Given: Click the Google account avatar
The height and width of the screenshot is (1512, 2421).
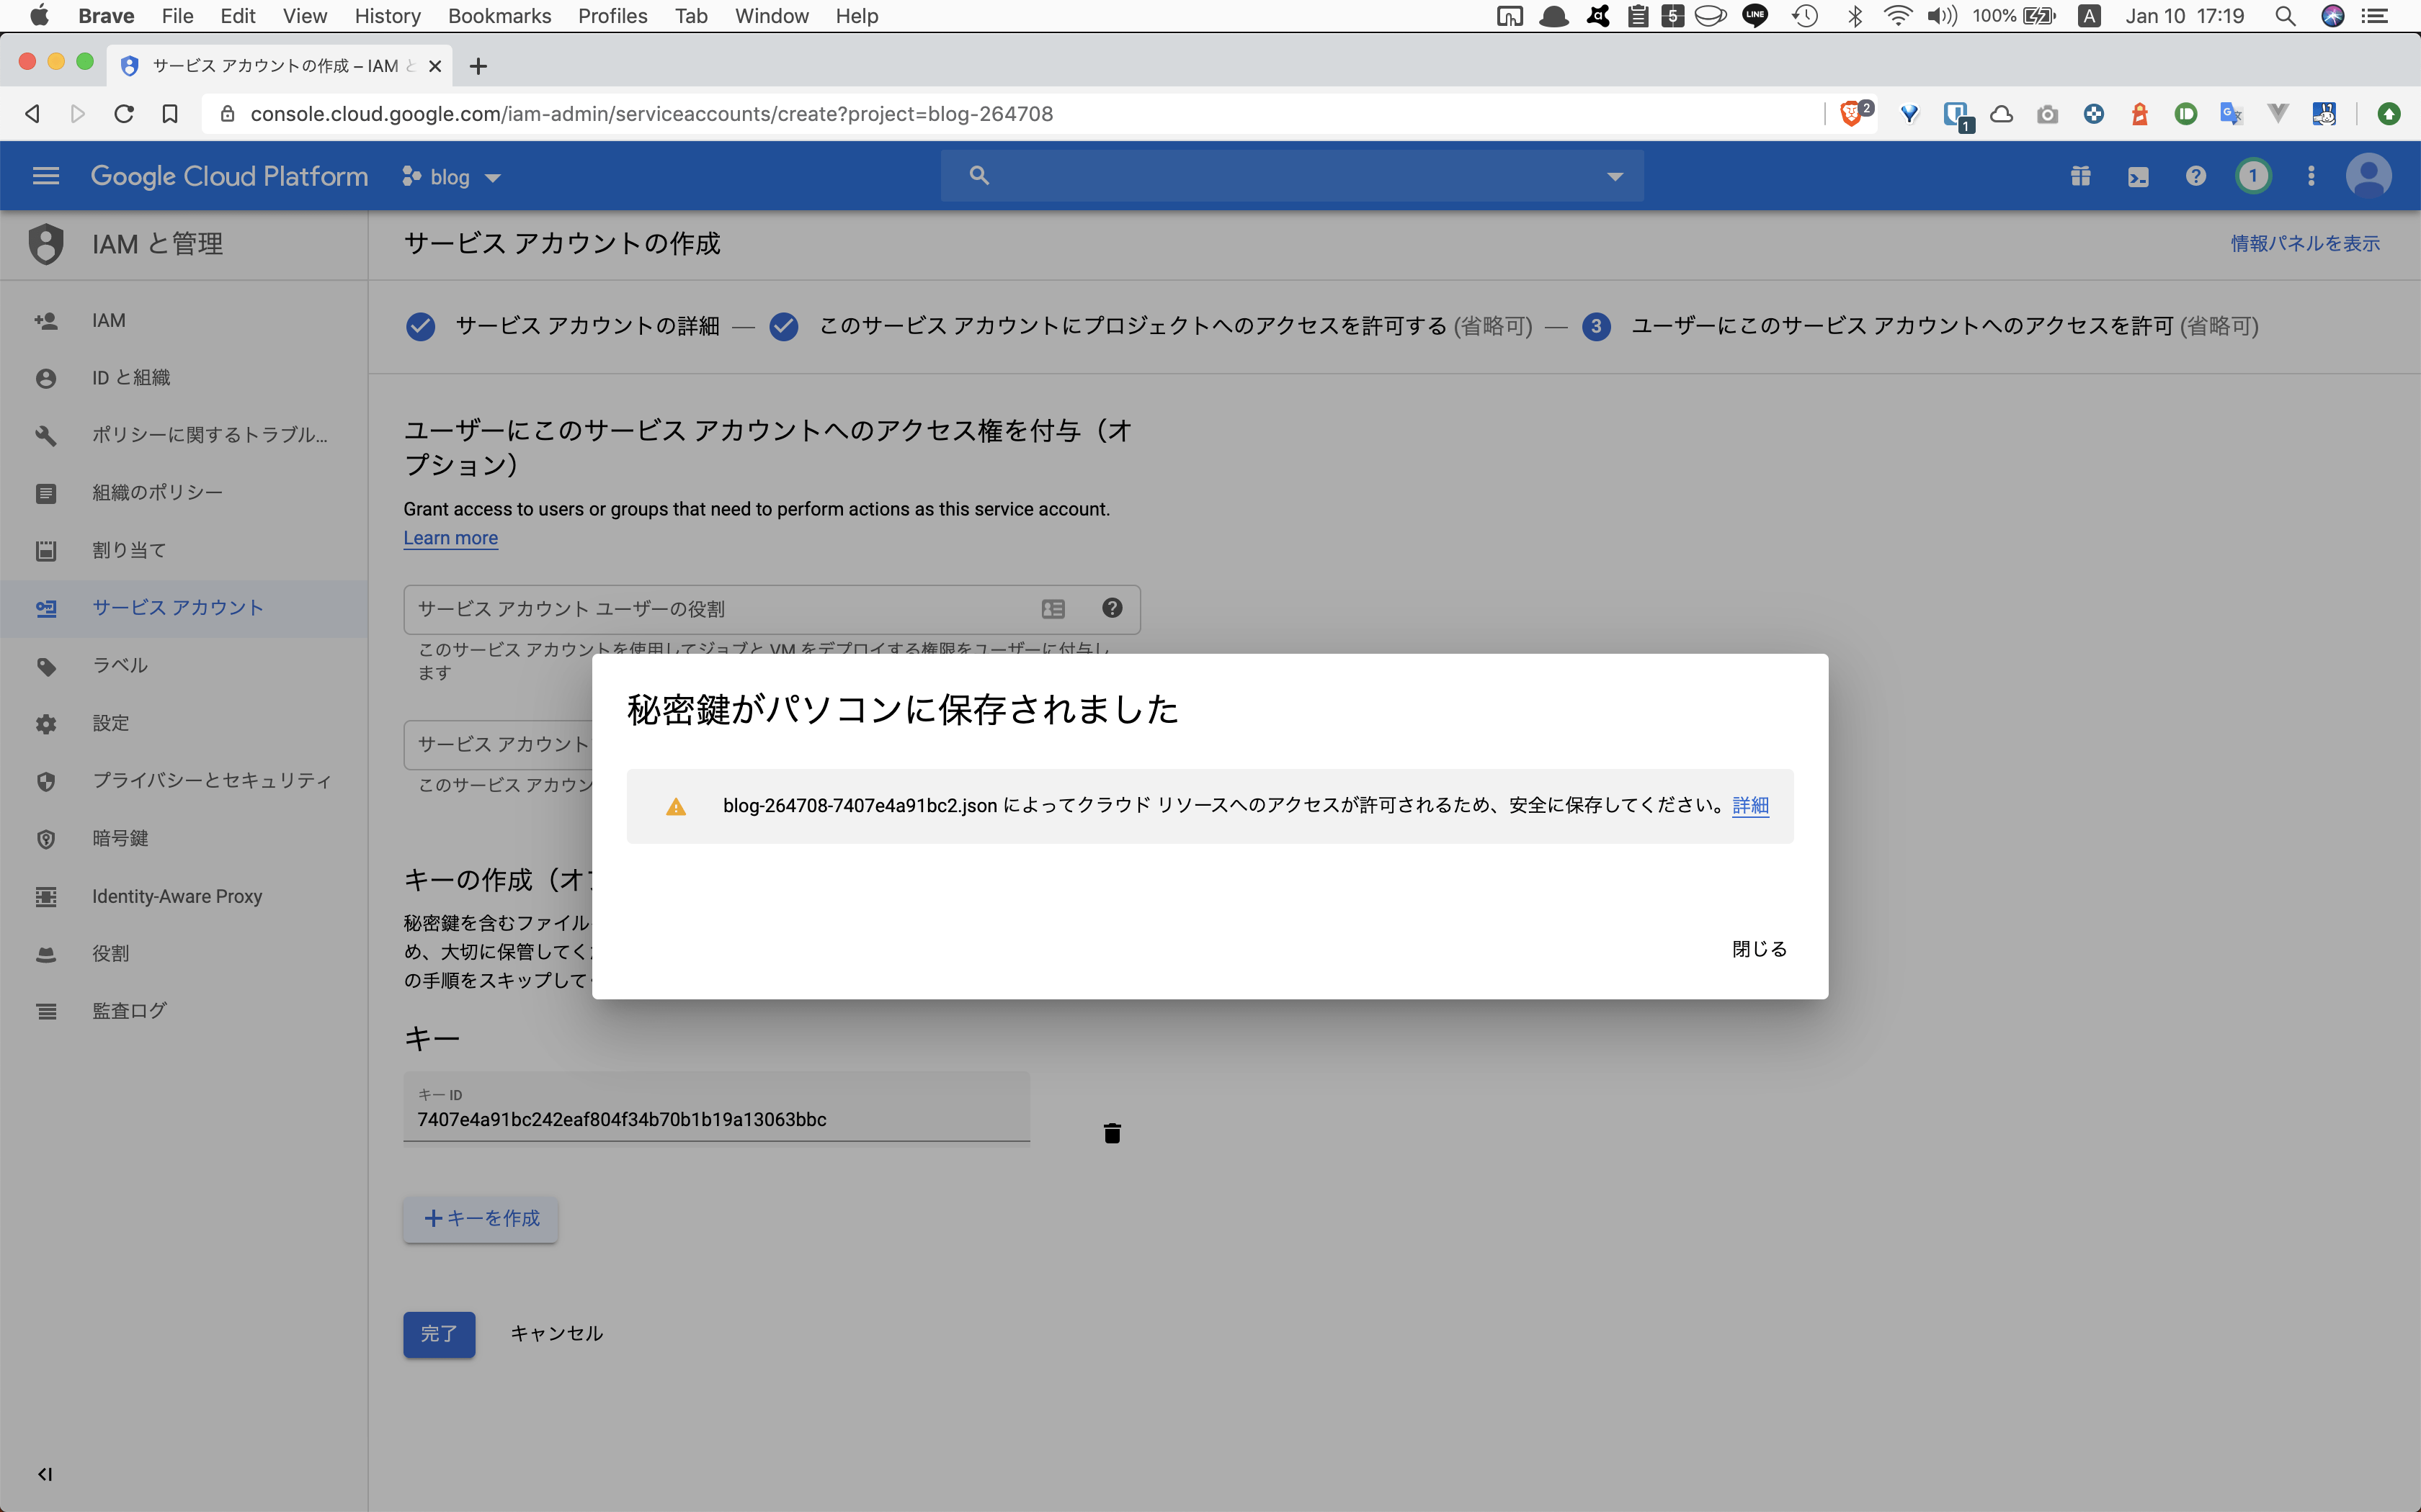Looking at the screenshot, I should pos(2368,175).
